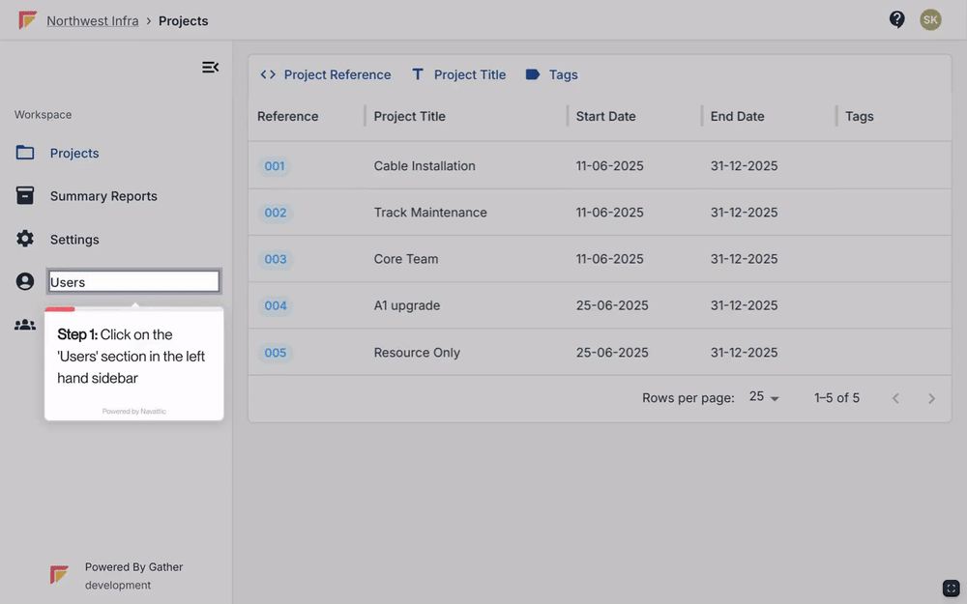The width and height of the screenshot is (967, 604).
Task: Click the Summary Reports archive icon
Action: coord(25,195)
